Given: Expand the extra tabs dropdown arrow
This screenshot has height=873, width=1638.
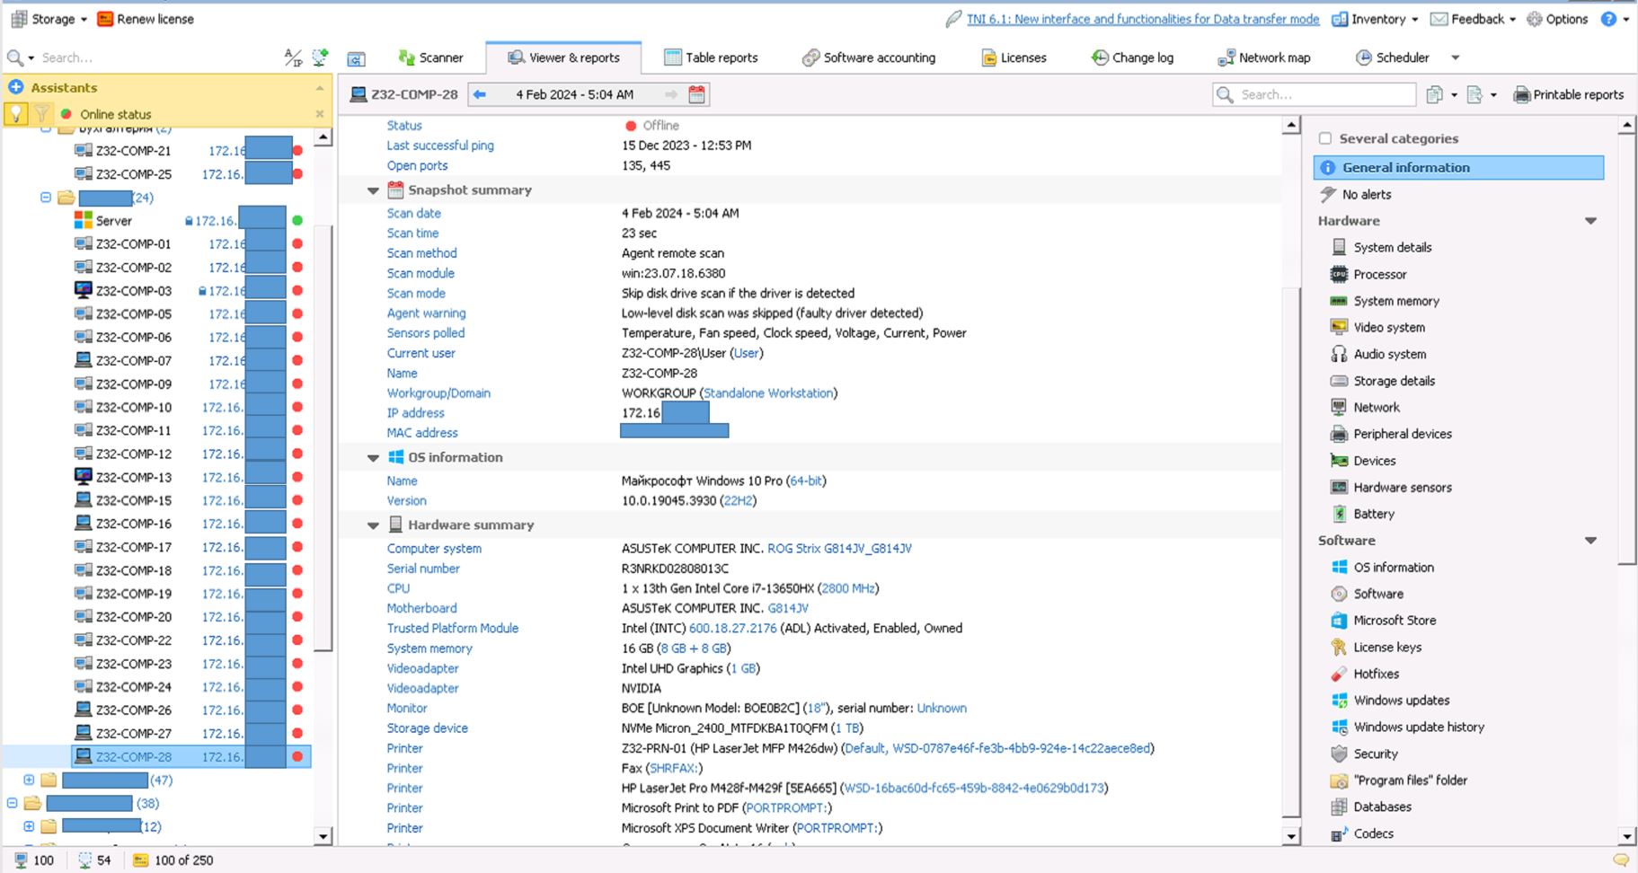Looking at the screenshot, I should pos(1456,57).
